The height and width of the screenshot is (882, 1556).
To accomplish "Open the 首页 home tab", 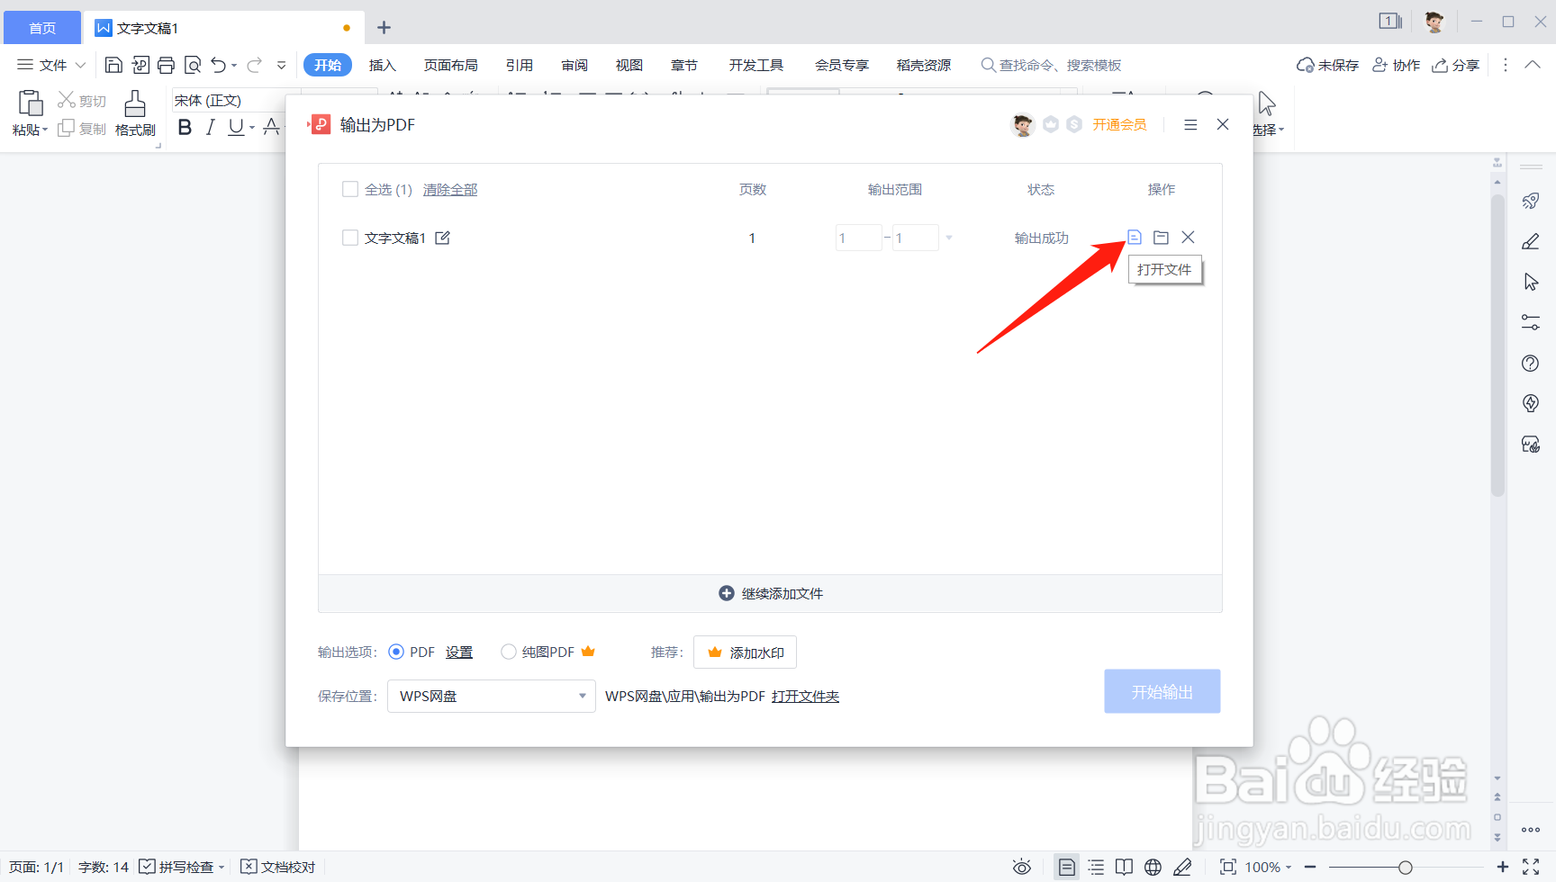I will [x=41, y=27].
